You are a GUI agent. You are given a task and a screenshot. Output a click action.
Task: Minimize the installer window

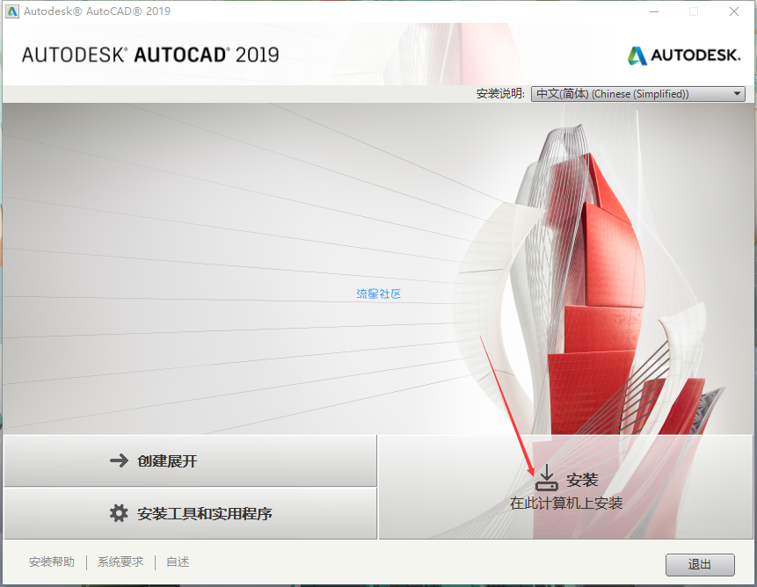click(654, 11)
